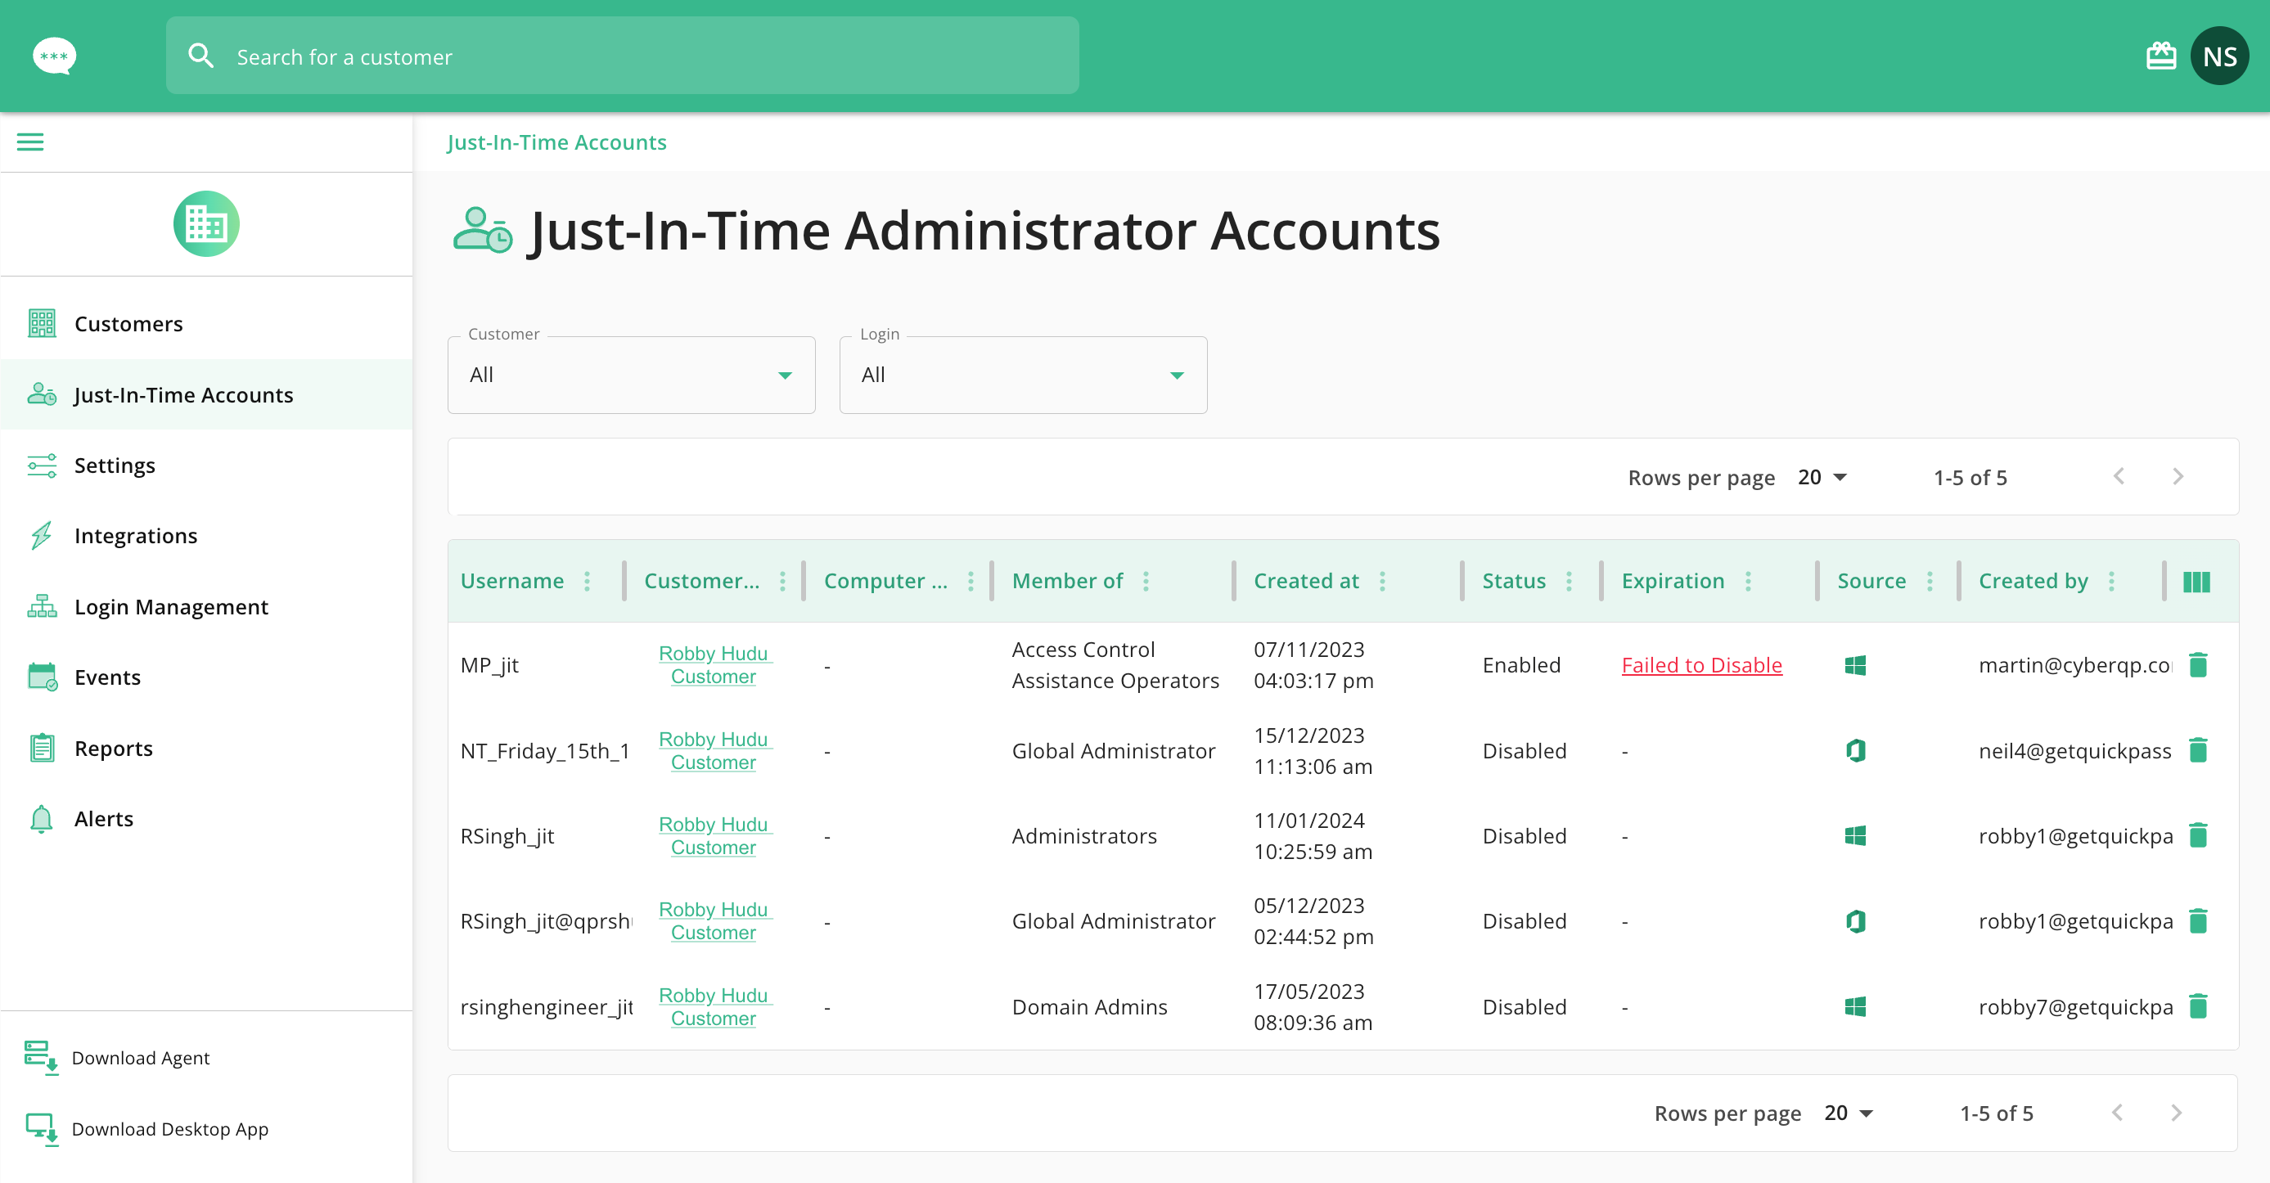Delete the RSingh_jit@qprsh account

[x=2198, y=920]
